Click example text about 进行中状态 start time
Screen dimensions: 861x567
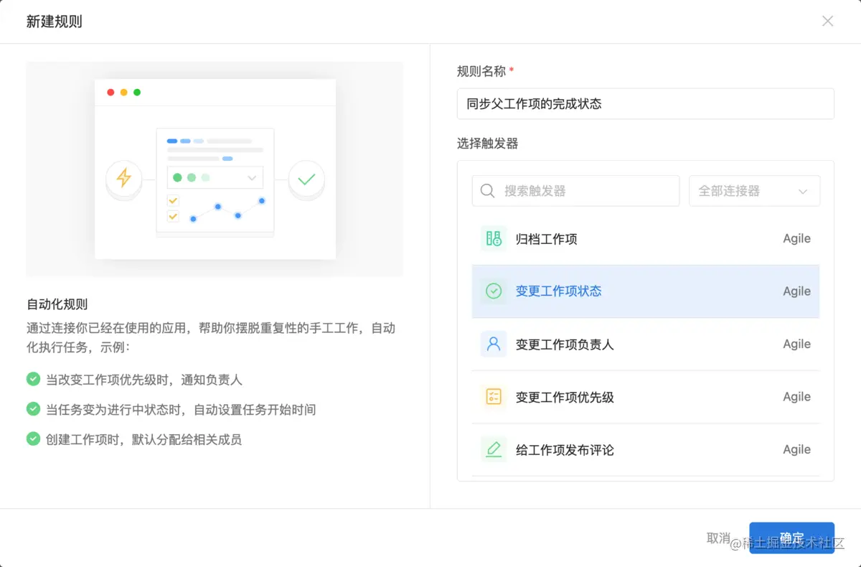pos(181,410)
